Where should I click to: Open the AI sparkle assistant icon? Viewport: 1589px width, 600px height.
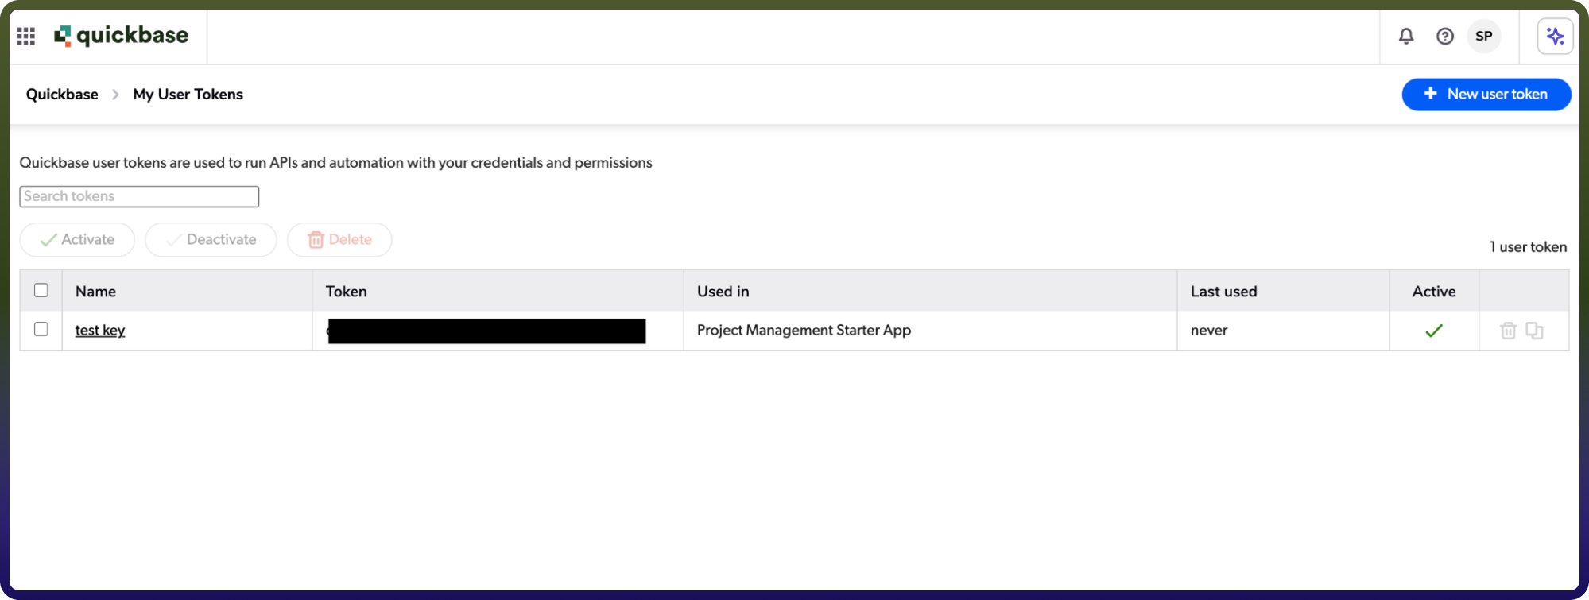point(1555,36)
